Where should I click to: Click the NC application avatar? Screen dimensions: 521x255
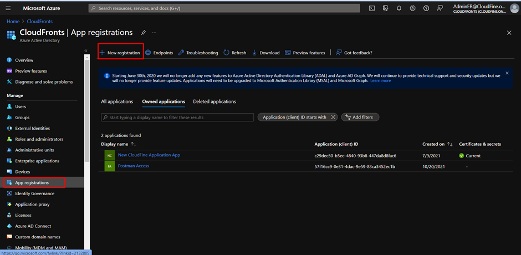tap(109, 156)
